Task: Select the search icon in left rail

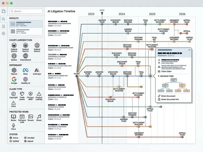Action: [x=4, y=19]
